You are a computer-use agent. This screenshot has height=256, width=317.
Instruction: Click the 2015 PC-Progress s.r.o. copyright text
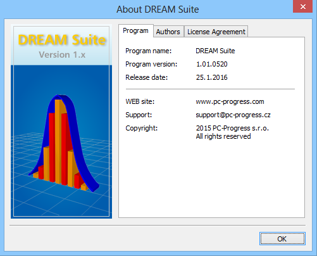[232, 128]
